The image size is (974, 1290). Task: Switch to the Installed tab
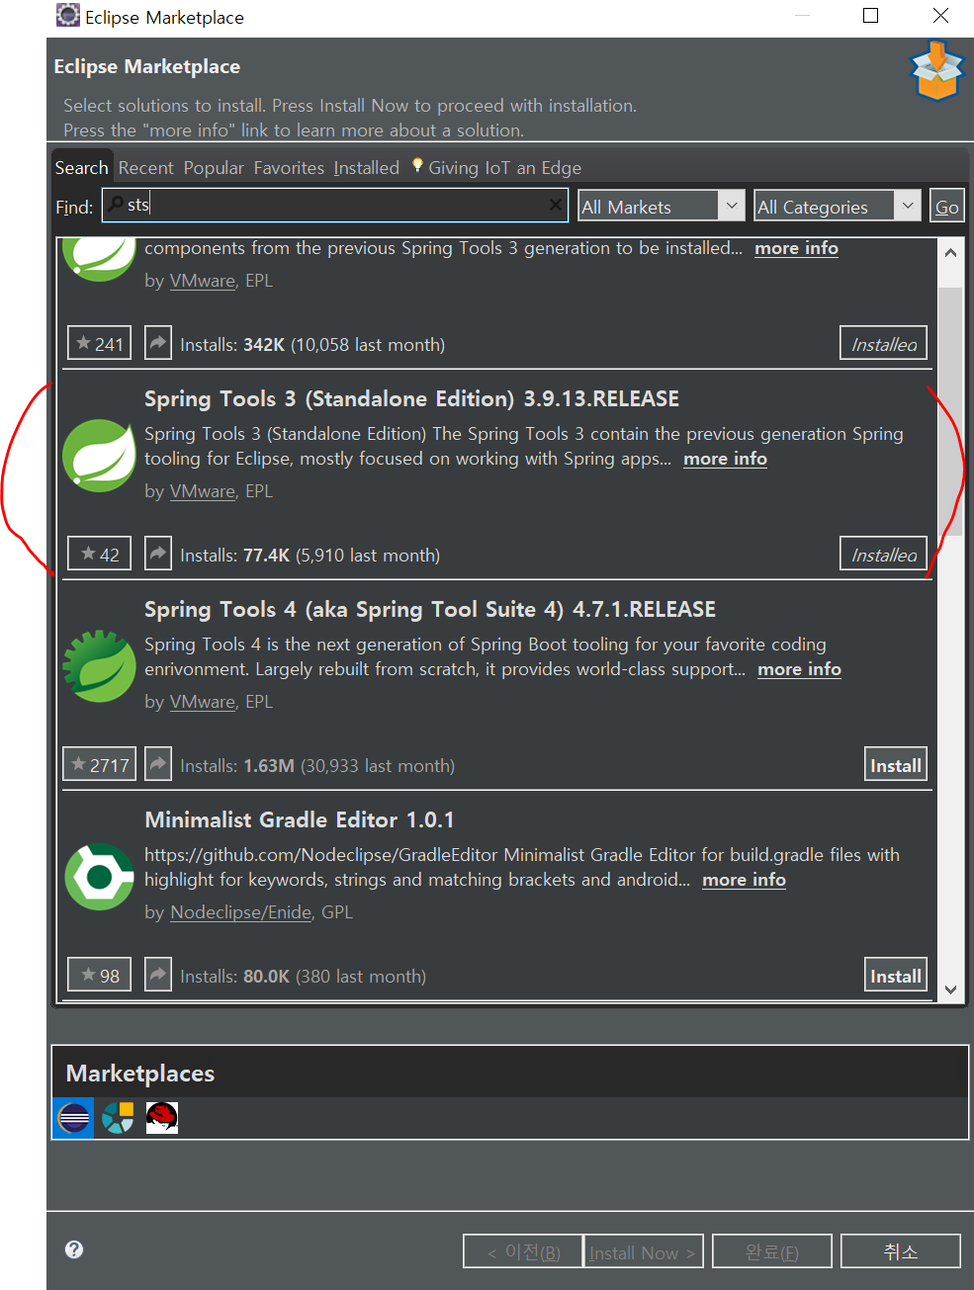click(x=366, y=167)
